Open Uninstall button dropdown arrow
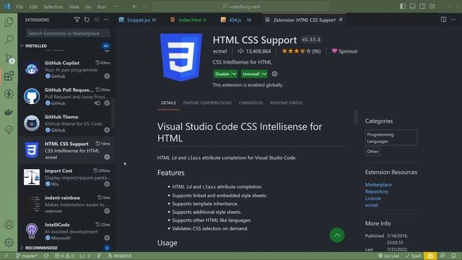The image size is (462, 260). pyautogui.click(x=264, y=74)
